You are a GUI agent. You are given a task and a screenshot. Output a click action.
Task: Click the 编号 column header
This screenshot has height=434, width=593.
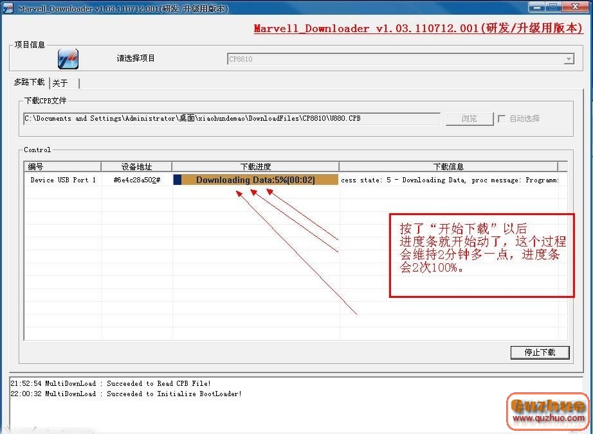tap(63, 166)
